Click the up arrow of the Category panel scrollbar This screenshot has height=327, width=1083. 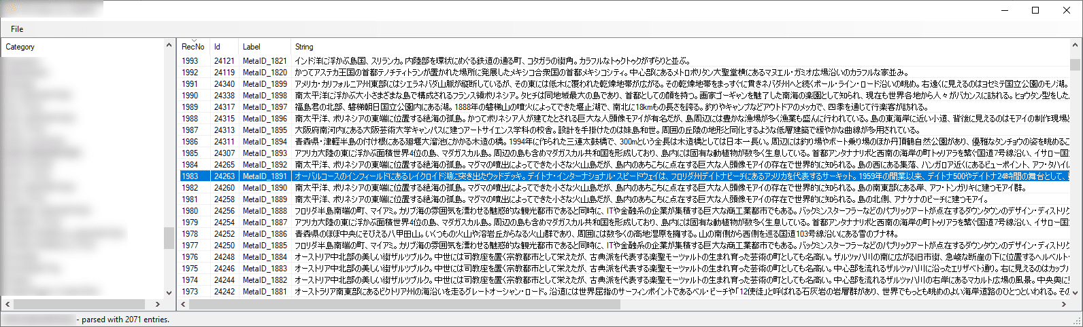pos(169,45)
